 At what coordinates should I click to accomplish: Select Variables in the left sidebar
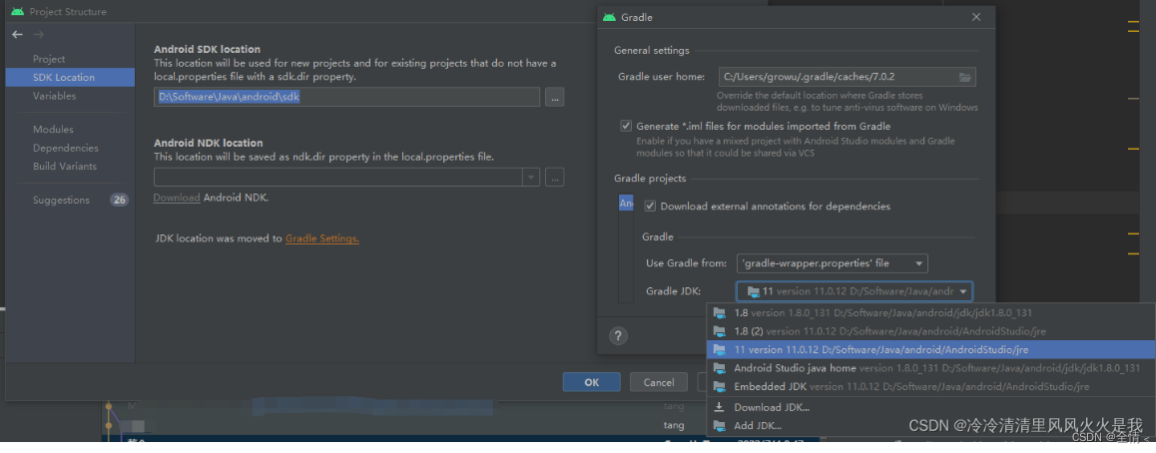(54, 96)
